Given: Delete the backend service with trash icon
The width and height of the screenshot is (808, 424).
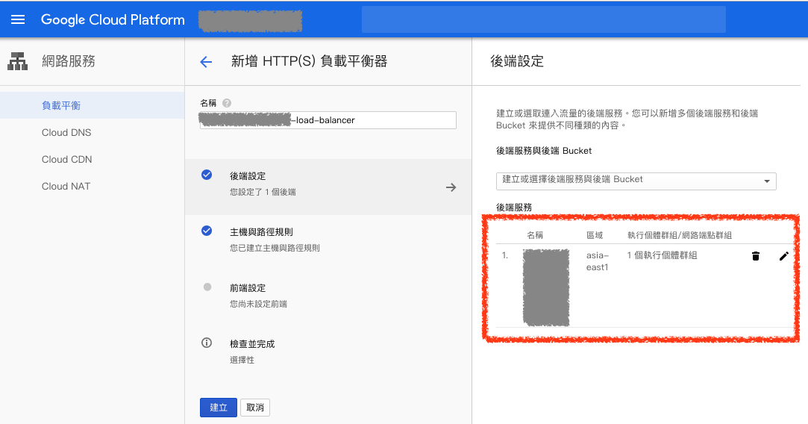Looking at the screenshot, I should click(x=755, y=256).
